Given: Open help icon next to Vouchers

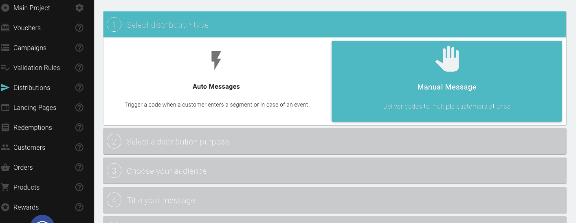Looking at the screenshot, I should (x=79, y=28).
